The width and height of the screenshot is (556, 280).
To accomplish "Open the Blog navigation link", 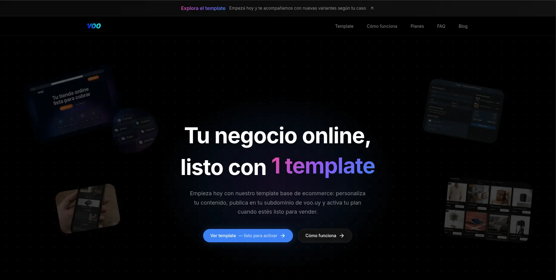I will [x=463, y=26].
